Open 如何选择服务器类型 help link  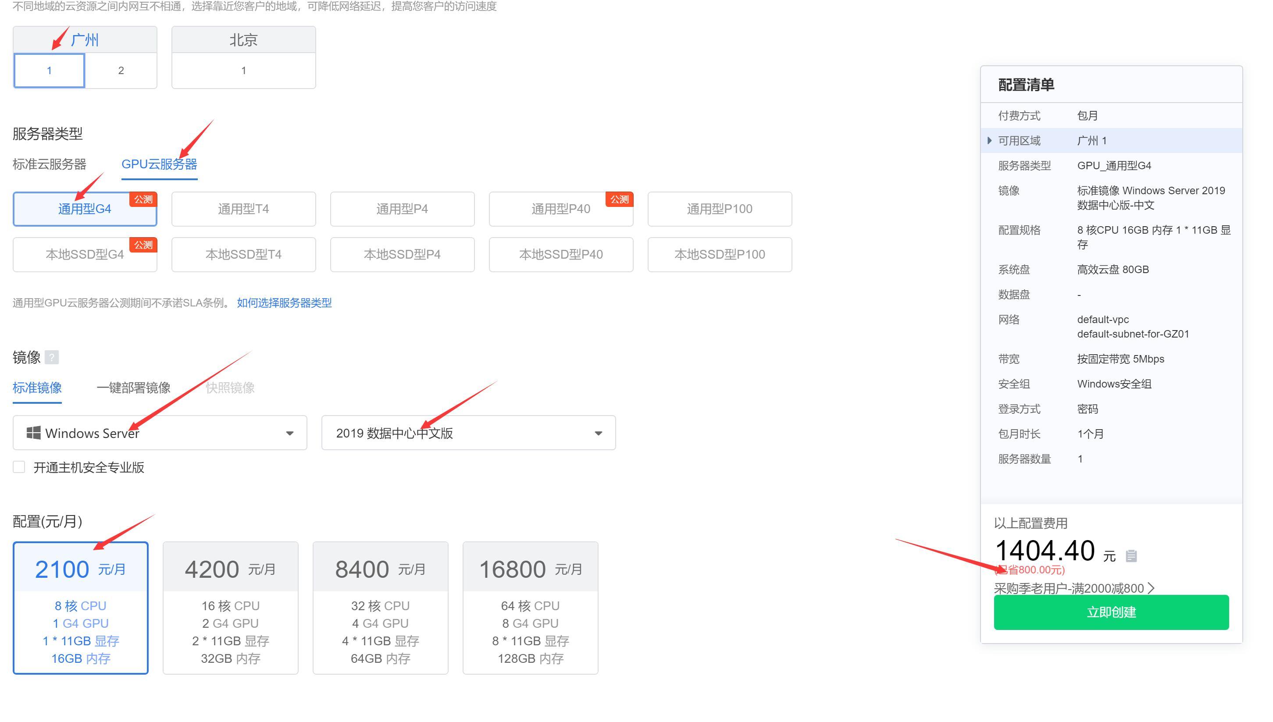point(284,302)
